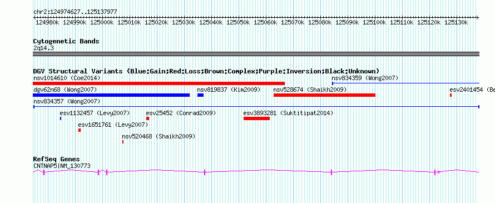Click the small red esv1651761 variant marker

(80, 130)
